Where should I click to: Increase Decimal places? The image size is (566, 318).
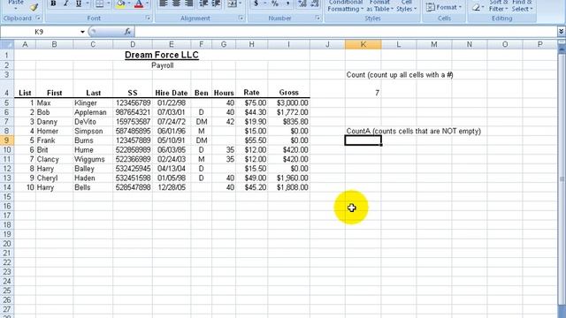(302, 4)
